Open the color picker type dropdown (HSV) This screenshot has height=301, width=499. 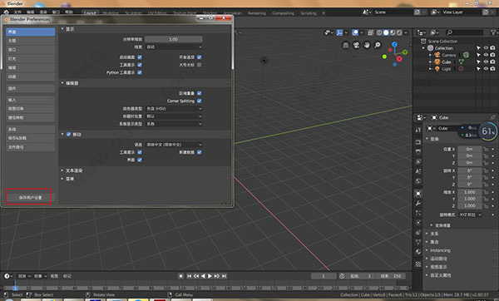tap(174, 108)
